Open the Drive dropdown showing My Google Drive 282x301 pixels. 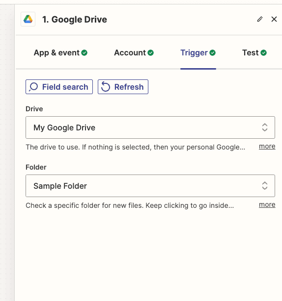tap(150, 127)
